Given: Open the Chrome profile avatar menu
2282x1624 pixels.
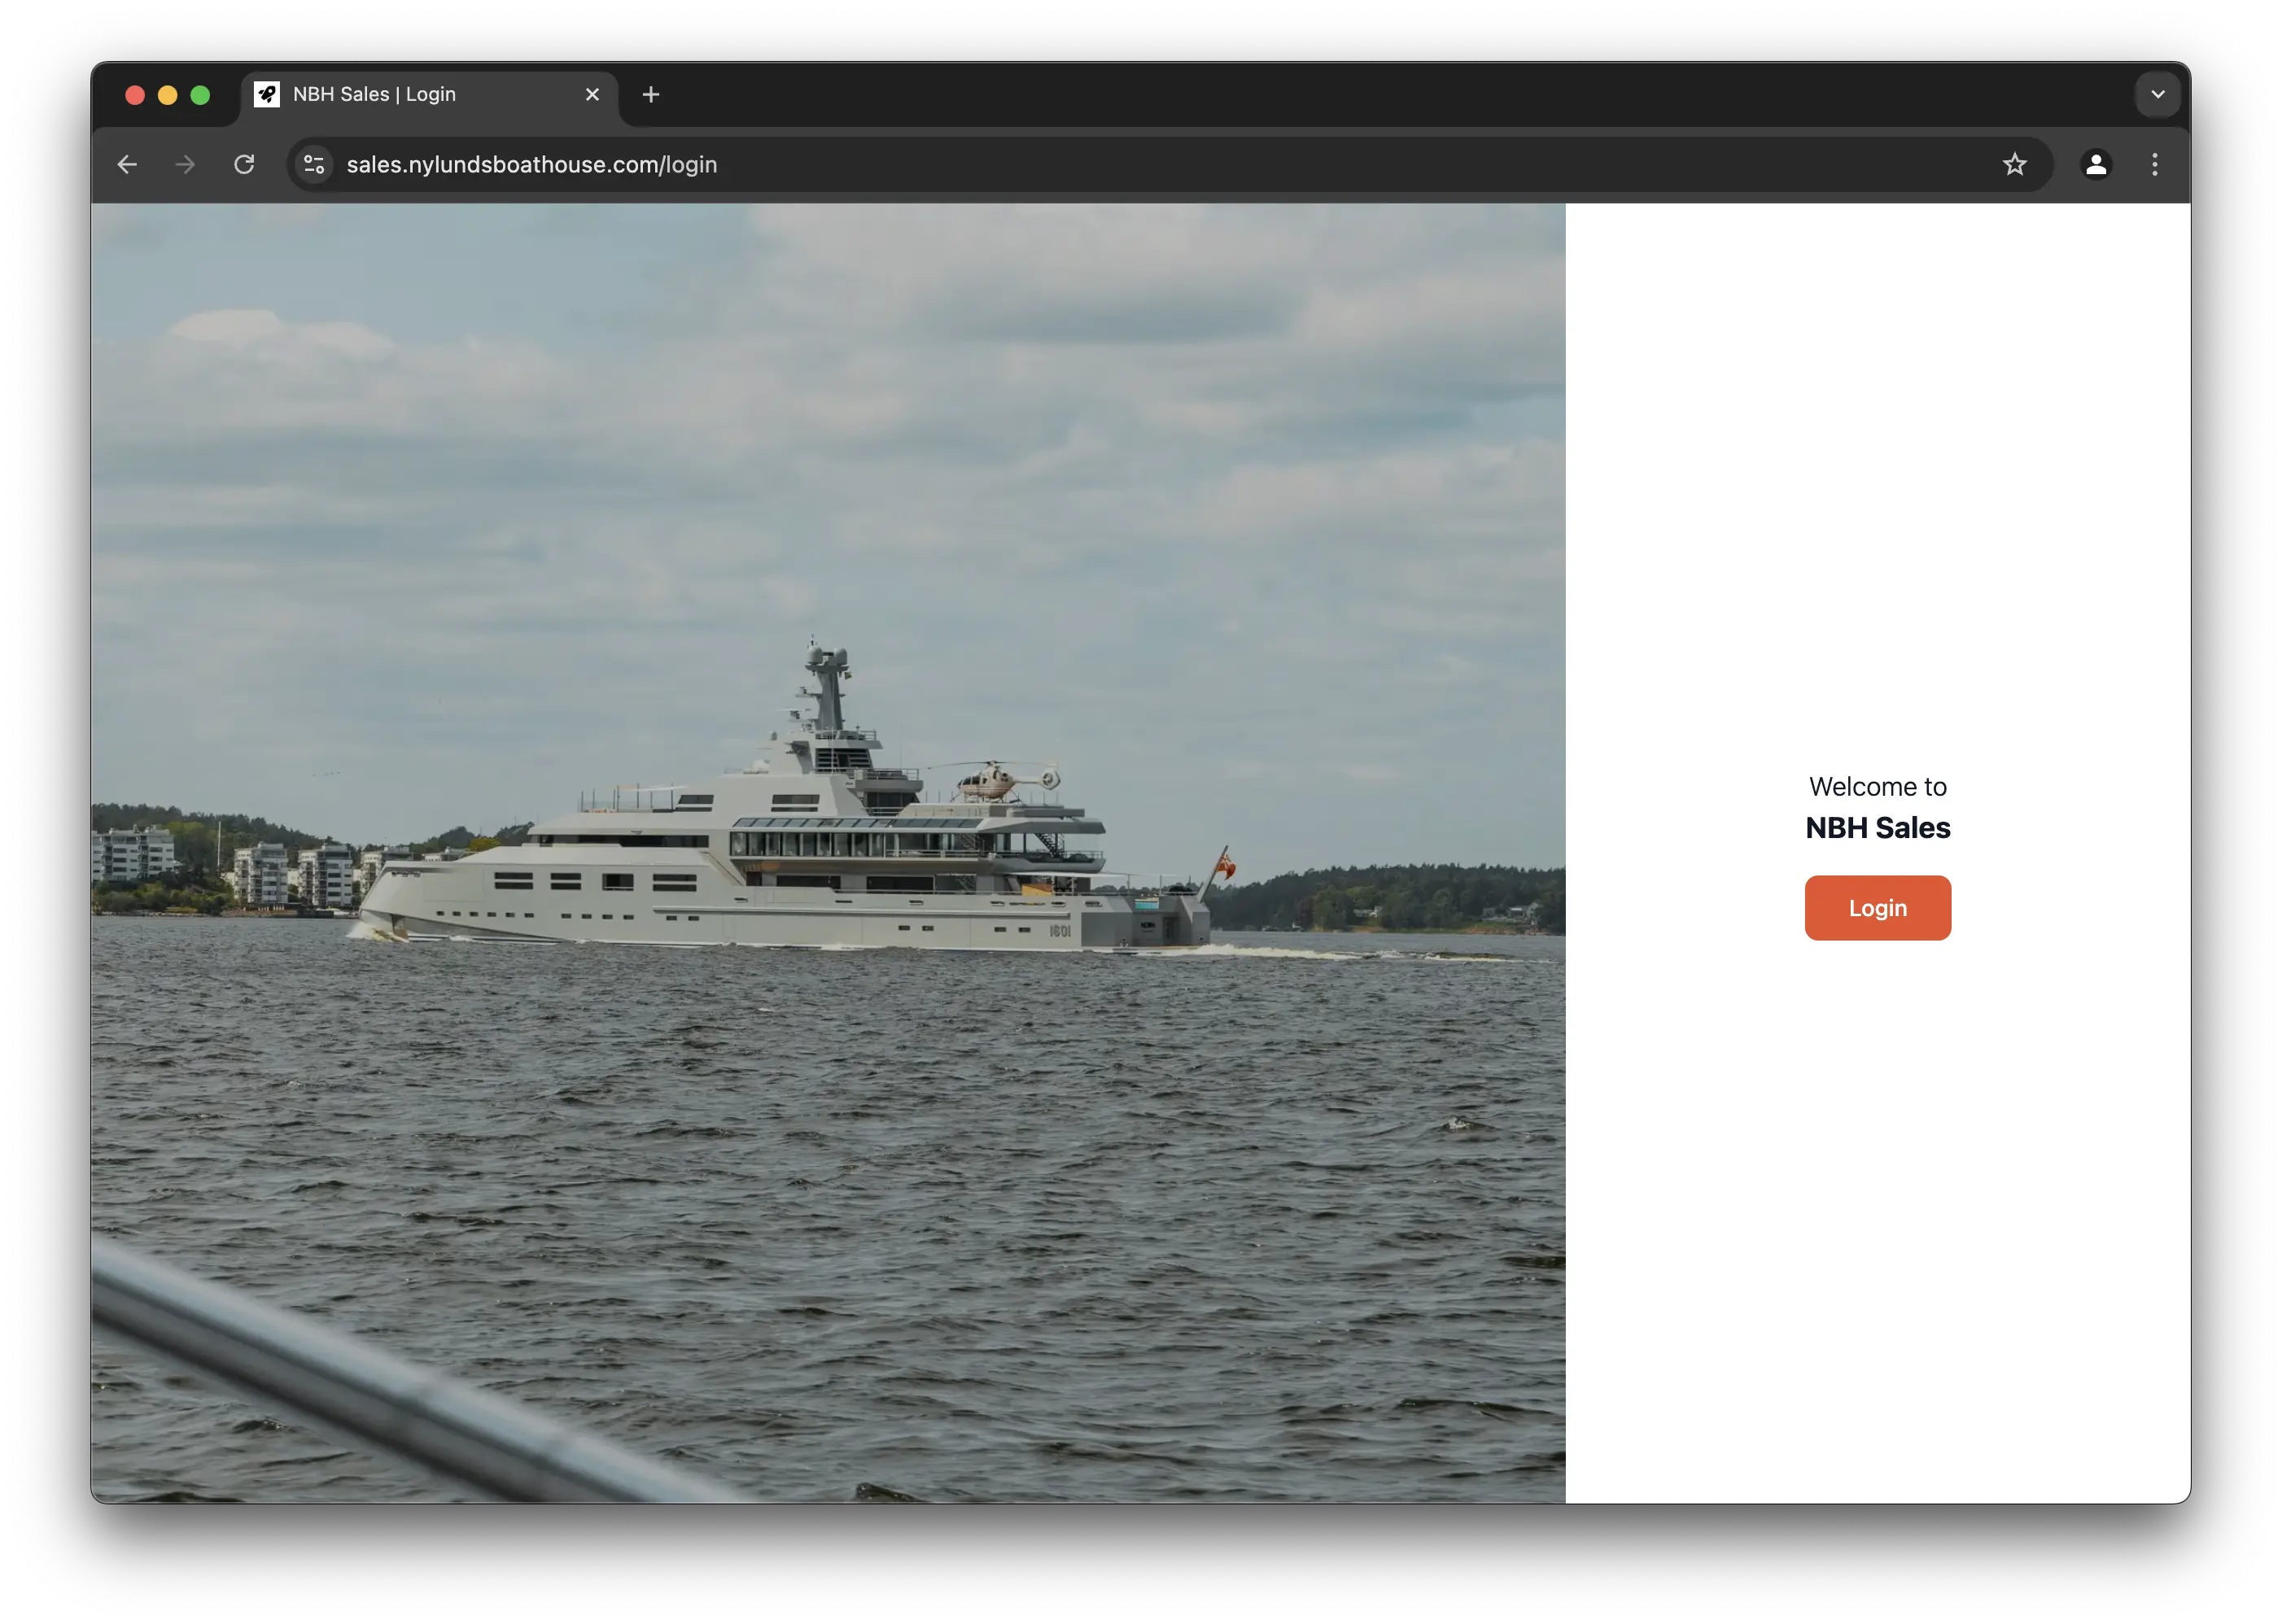Looking at the screenshot, I should pos(2095,164).
